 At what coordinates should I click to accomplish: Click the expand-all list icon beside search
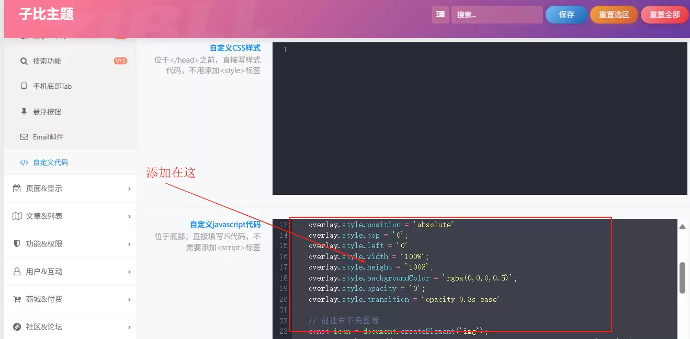(440, 15)
